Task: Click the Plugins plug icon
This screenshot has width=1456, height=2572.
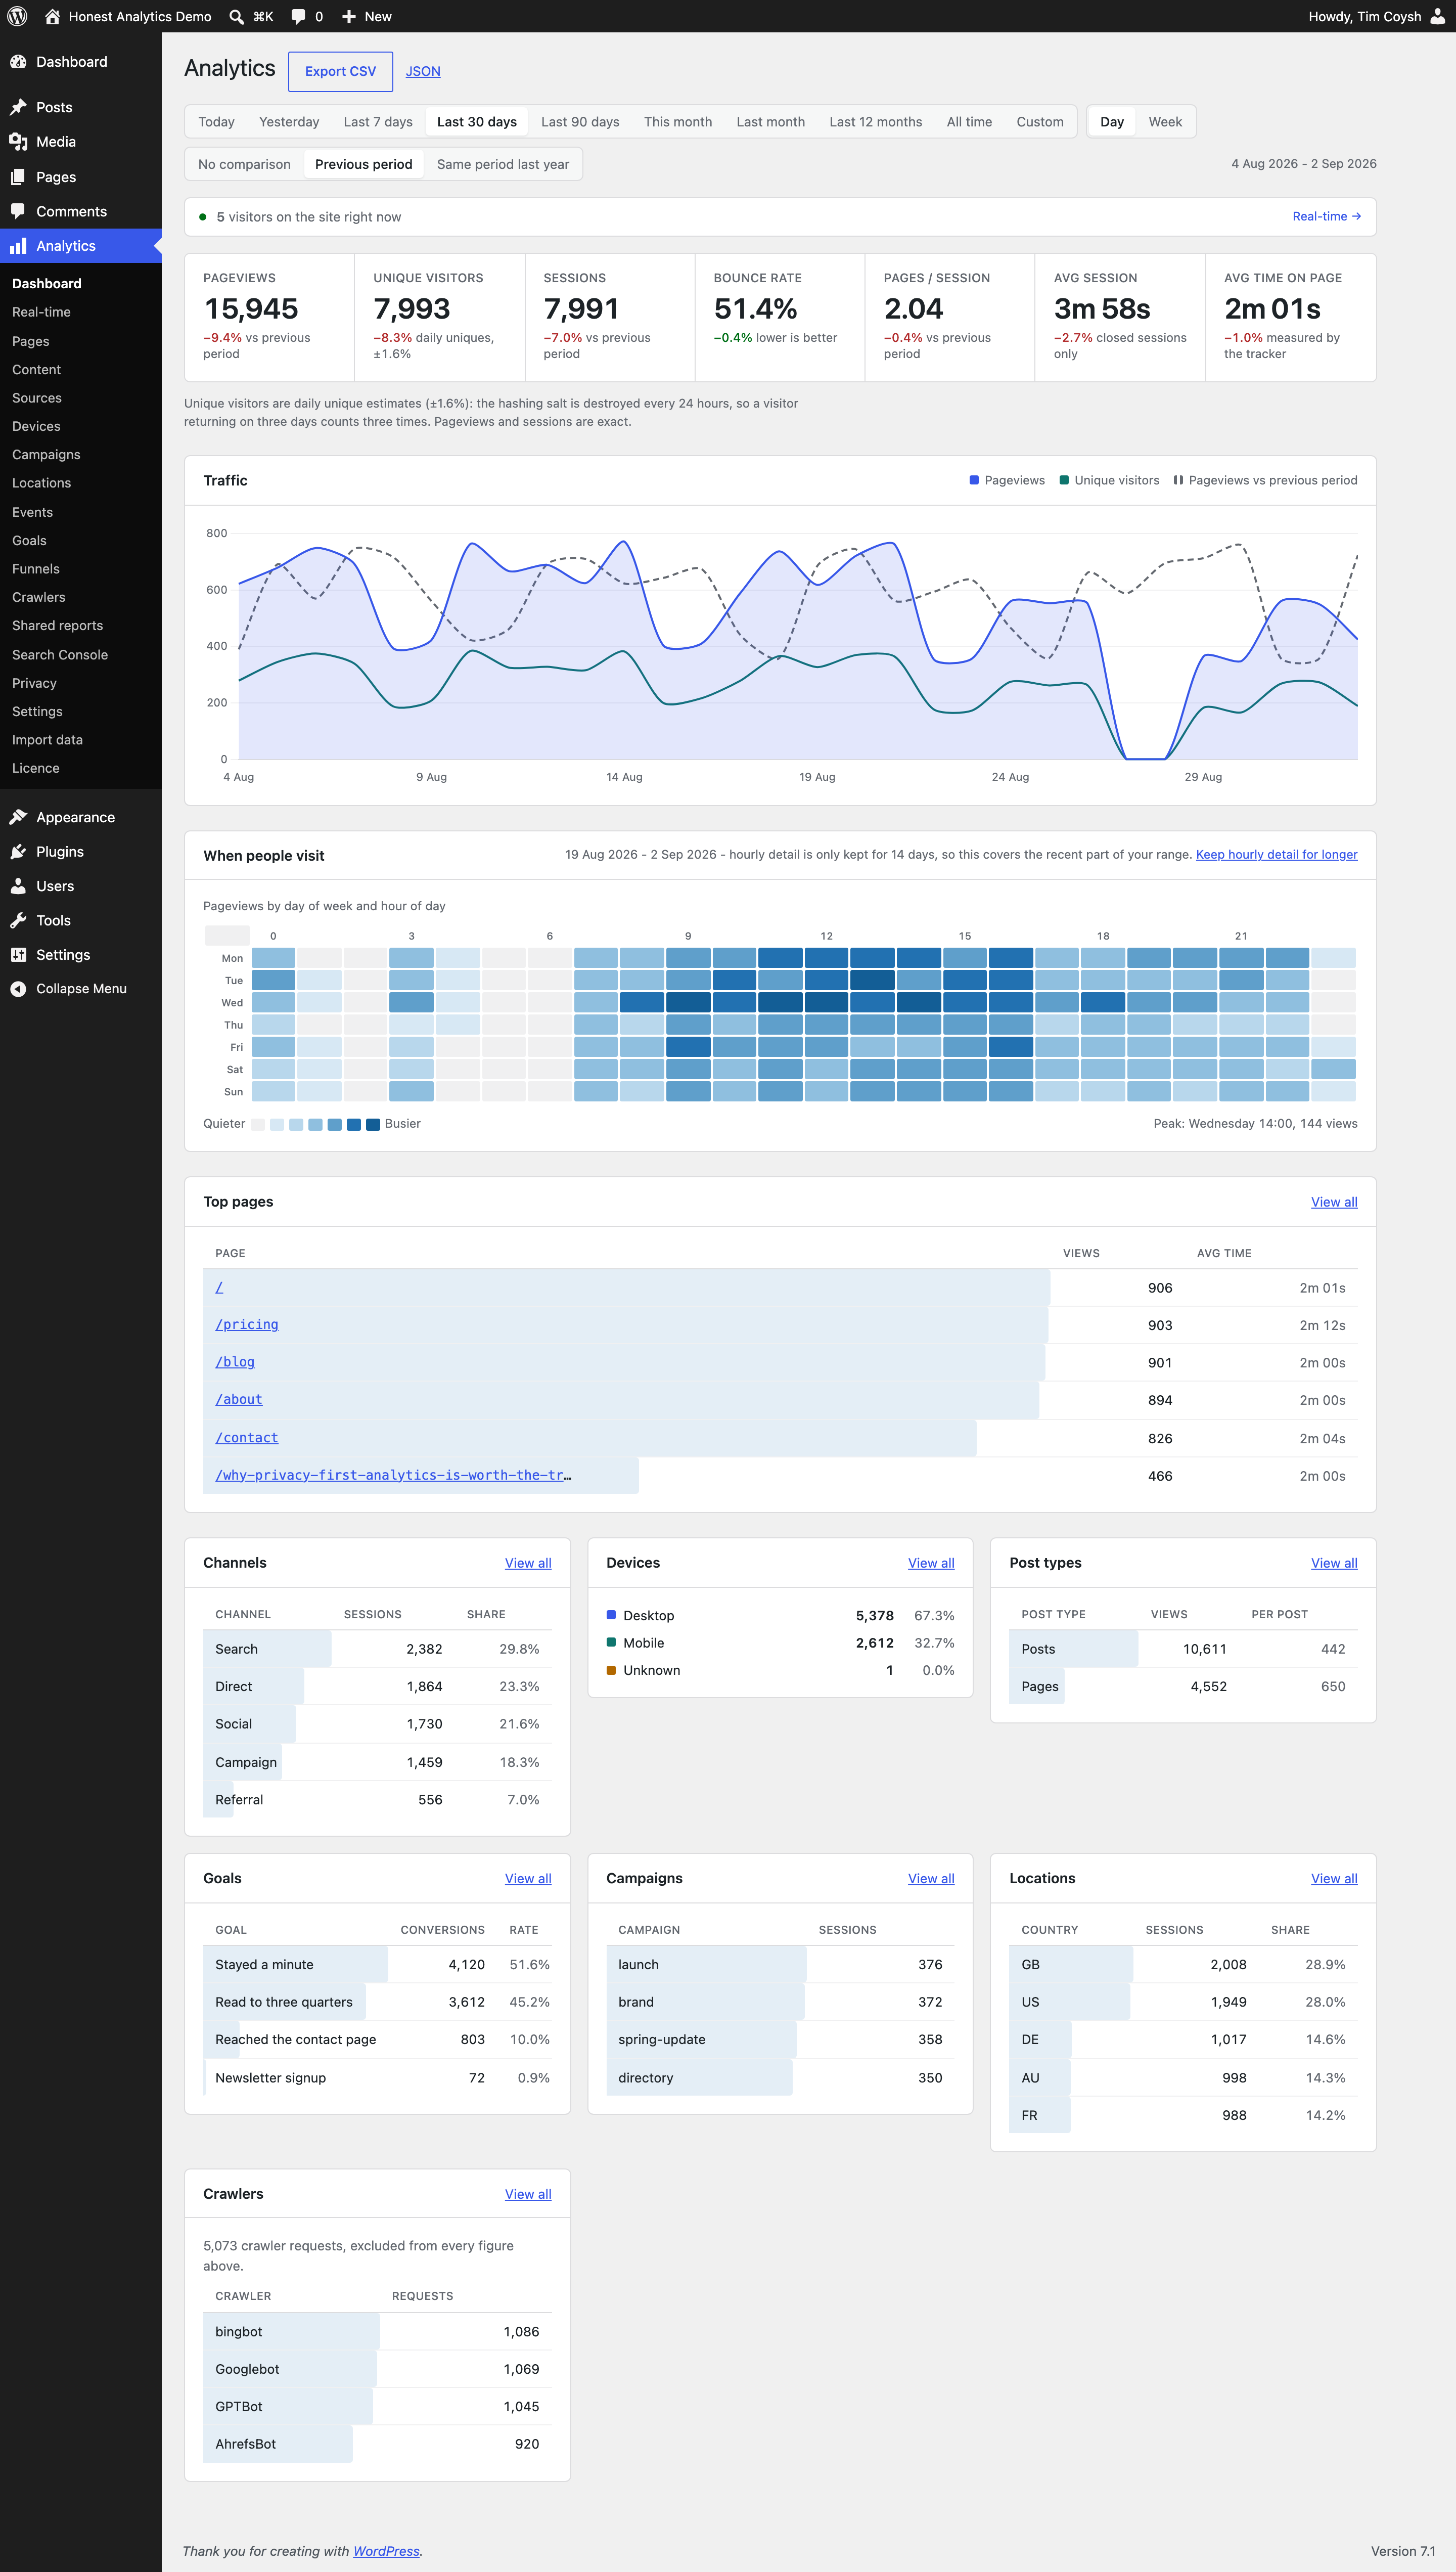Action: [x=18, y=852]
